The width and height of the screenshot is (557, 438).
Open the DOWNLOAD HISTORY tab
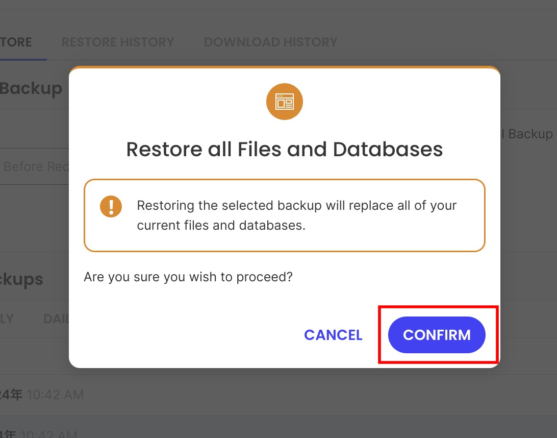[x=270, y=42]
